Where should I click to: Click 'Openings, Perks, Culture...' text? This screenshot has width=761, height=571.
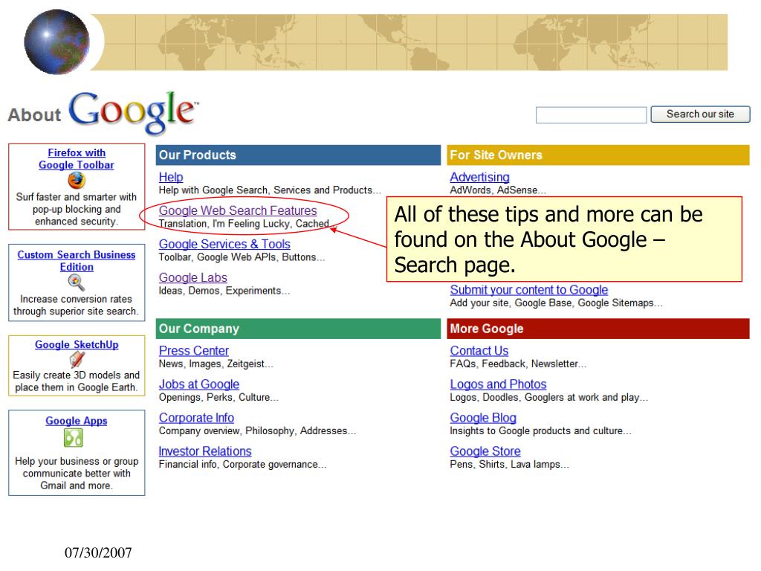click(219, 397)
